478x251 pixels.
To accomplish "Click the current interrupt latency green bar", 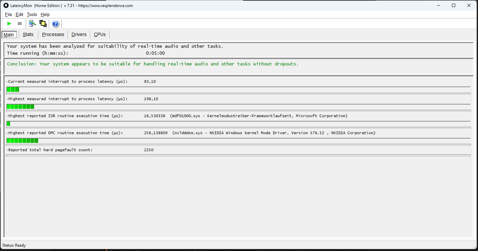I will [238, 89].
